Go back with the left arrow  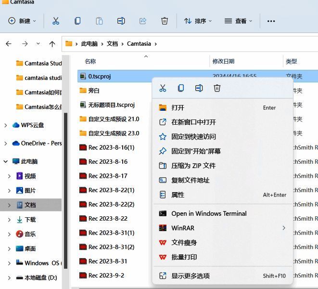click(9, 44)
